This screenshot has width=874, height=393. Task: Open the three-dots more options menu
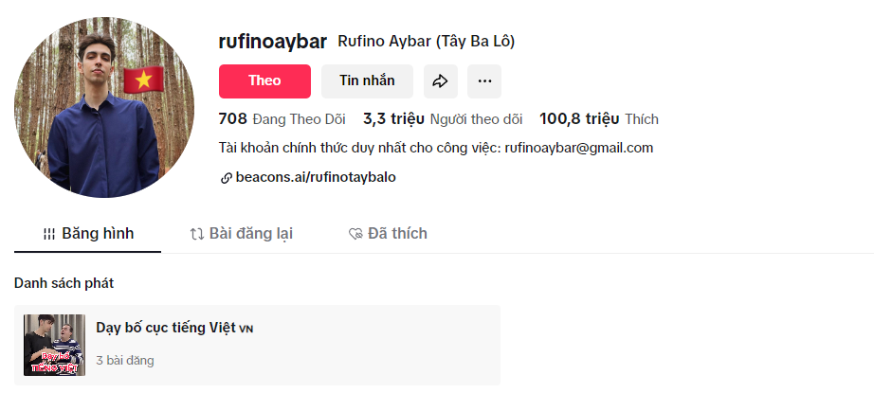click(x=484, y=81)
